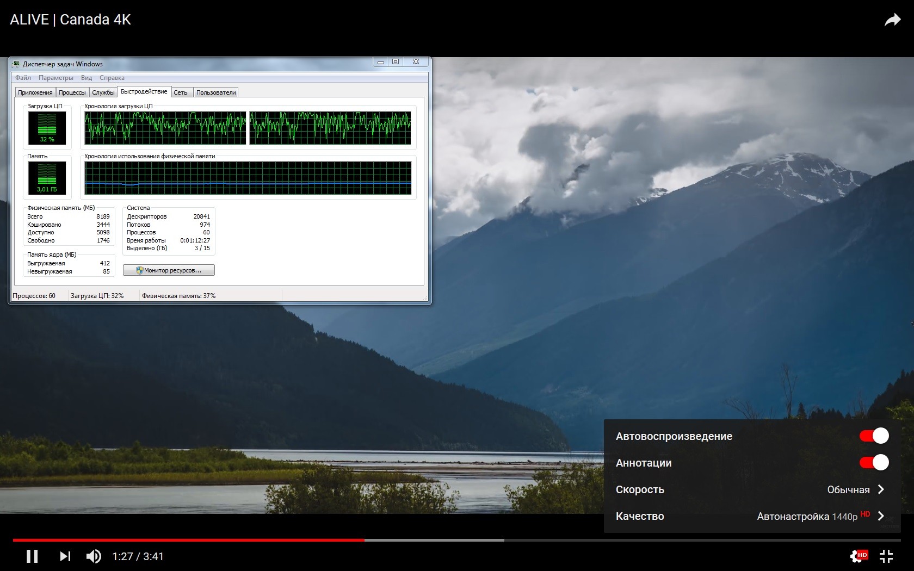This screenshot has width=914, height=571.
Task: Switch to the Сеть tab
Action: click(181, 92)
